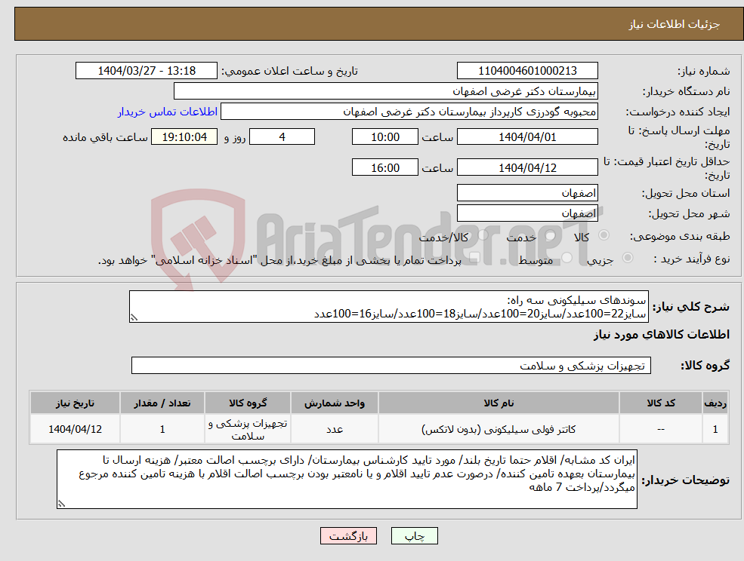
Task: Click buyer name field بیمارستان دکتر غرضی اصفهان
Action: tap(386, 91)
